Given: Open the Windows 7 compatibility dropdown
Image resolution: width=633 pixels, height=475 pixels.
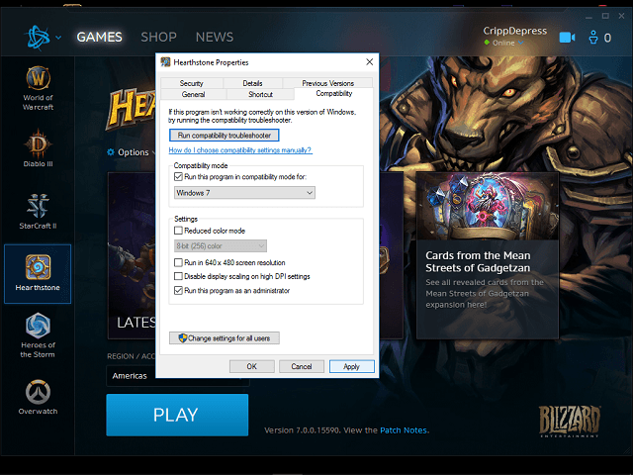Looking at the screenshot, I should [x=244, y=193].
